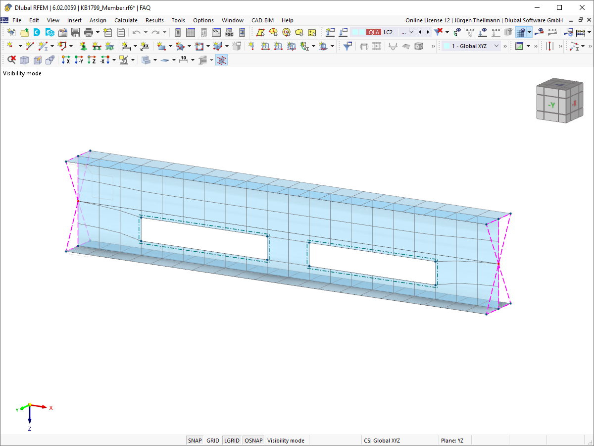The width and height of the screenshot is (594, 446).
Task: Toggle LGRID in status bar
Action: tap(232, 441)
